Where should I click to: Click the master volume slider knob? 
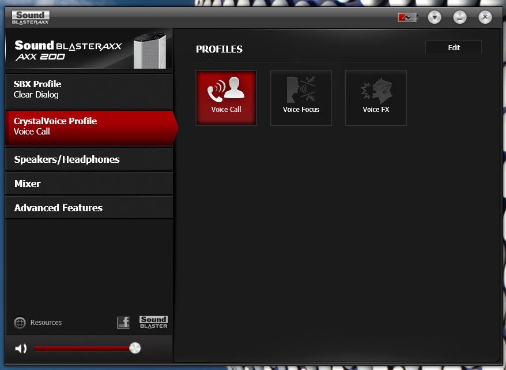click(135, 348)
